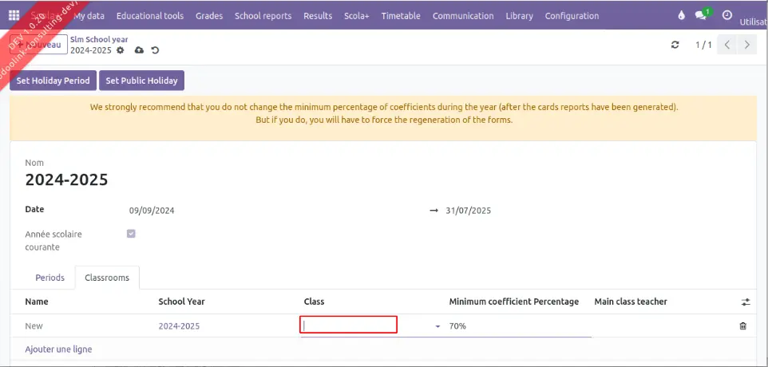Screen dimensions: 768x367
Task: Click the cloud save icon
Action: coord(139,50)
